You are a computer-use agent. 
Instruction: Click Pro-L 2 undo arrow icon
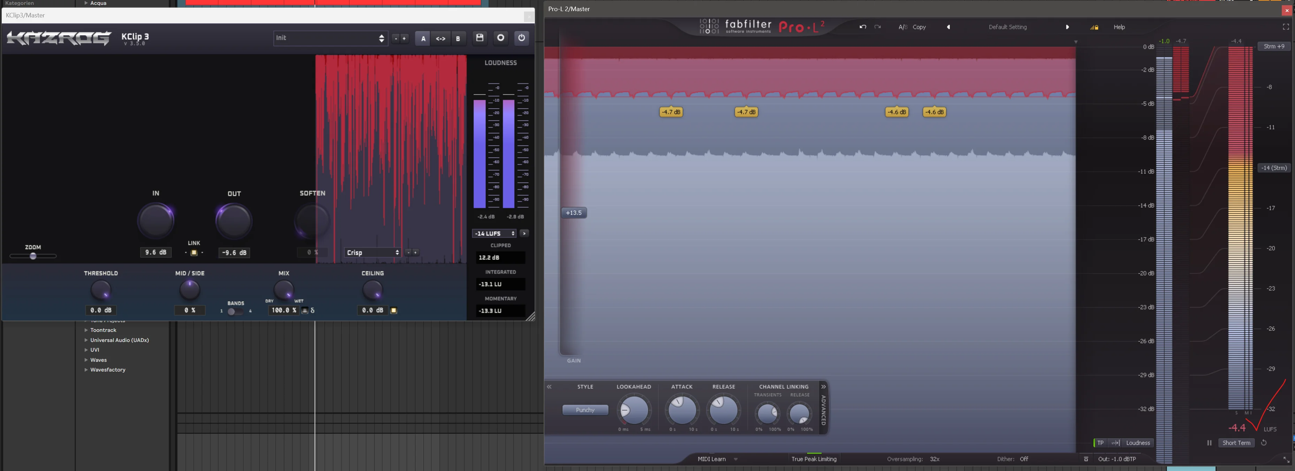(x=863, y=27)
